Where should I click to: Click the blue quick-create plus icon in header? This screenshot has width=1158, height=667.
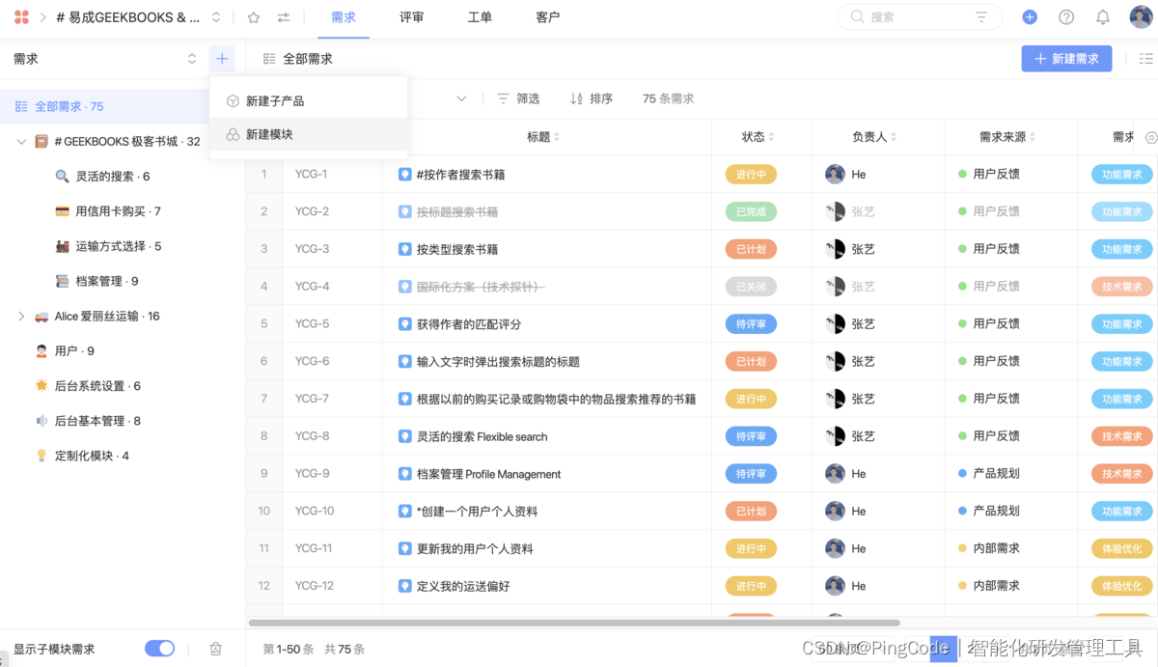click(x=1030, y=17)
